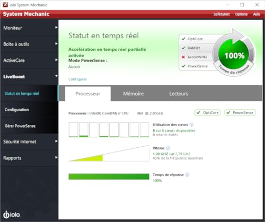
Task: Toggle the PowerSense checkbox button
Action: 240,113
